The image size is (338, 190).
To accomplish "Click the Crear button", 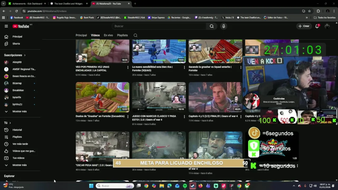I will 304,26.
